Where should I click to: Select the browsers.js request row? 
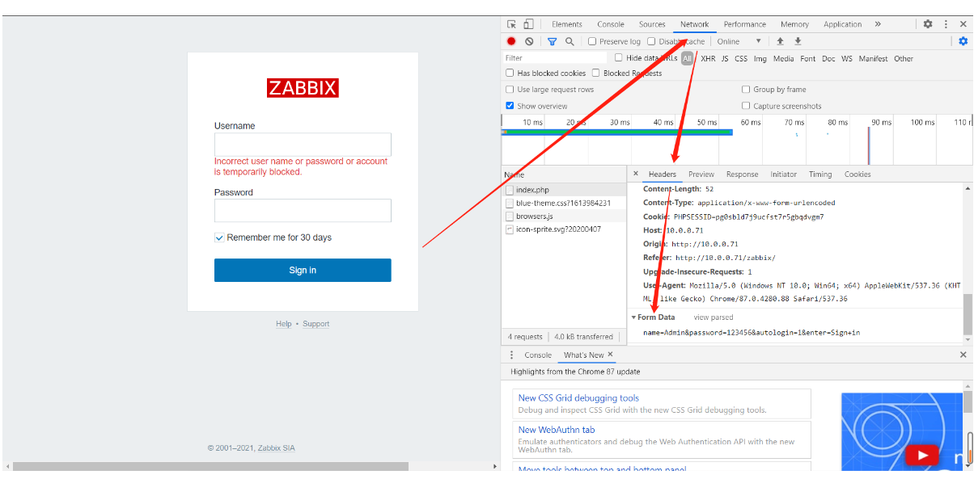tap(564, 216)
